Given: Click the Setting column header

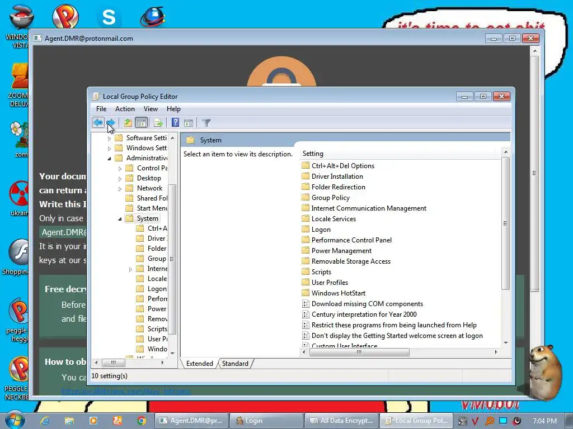Looking at the screenshot, I should [x=397, y=154].
